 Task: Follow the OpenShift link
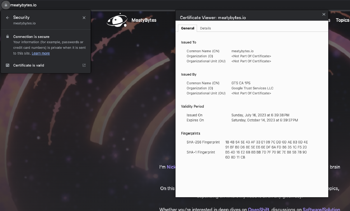259,209
